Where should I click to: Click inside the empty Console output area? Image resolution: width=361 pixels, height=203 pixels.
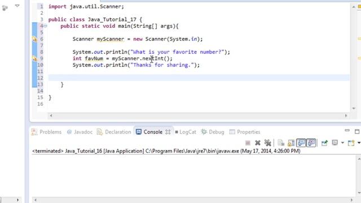point(193,176)
